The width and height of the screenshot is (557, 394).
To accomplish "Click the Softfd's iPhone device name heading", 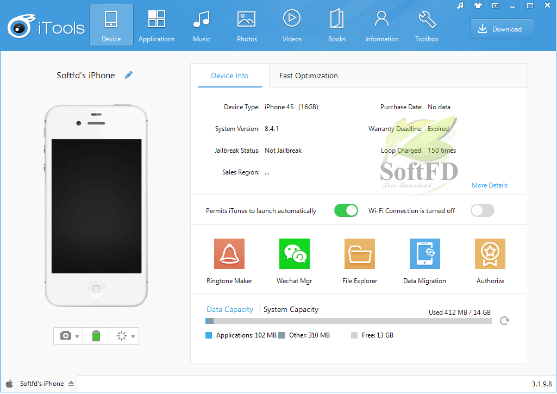I will coord(86,76).
